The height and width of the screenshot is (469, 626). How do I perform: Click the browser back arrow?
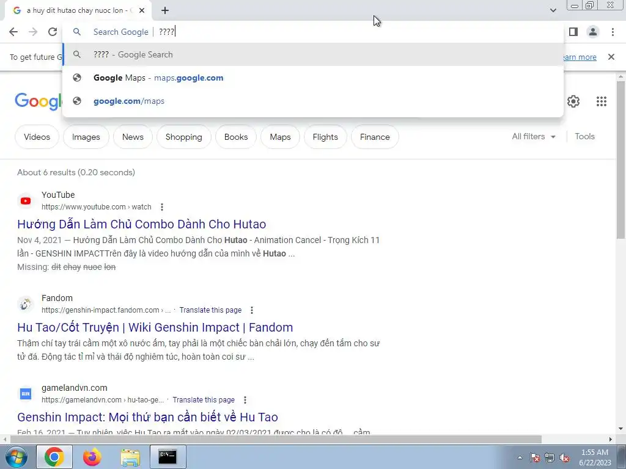click(13, 32)
